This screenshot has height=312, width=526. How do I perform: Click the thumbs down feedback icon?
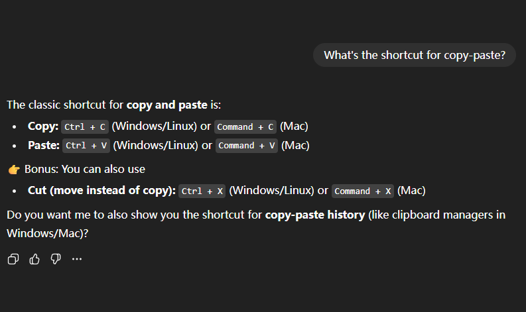coord(56,259)
